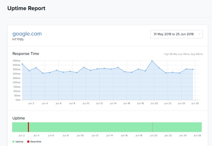
Task: Click the red Downtime legend swatch
Action: 28,141
